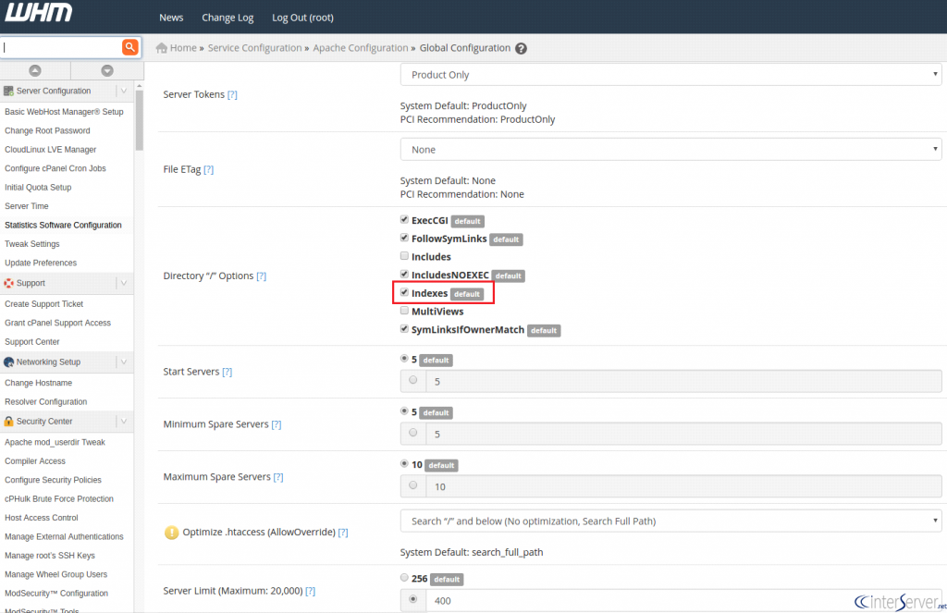Click the warning icon beside Optimize .htaccess
This screenshot has height=613, width=947.
(171, 532)
